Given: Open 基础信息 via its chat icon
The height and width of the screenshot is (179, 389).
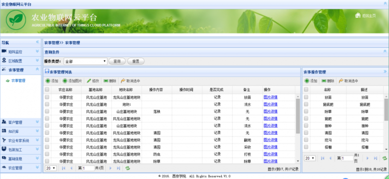Looking at the screenshot, I should point(4,158).
